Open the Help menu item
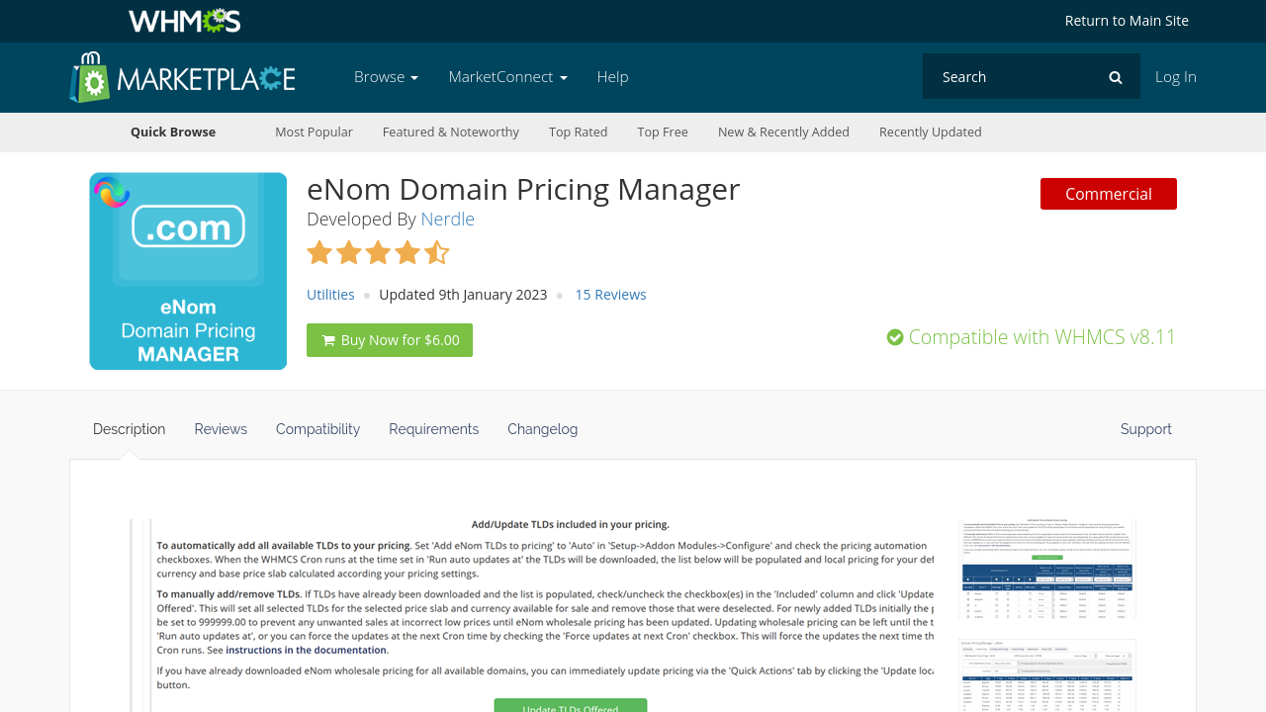The width and height of the screenshot is (1266, 712). point(612,77)
